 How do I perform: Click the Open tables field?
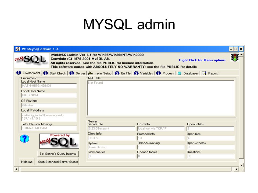tap(210, 128)
